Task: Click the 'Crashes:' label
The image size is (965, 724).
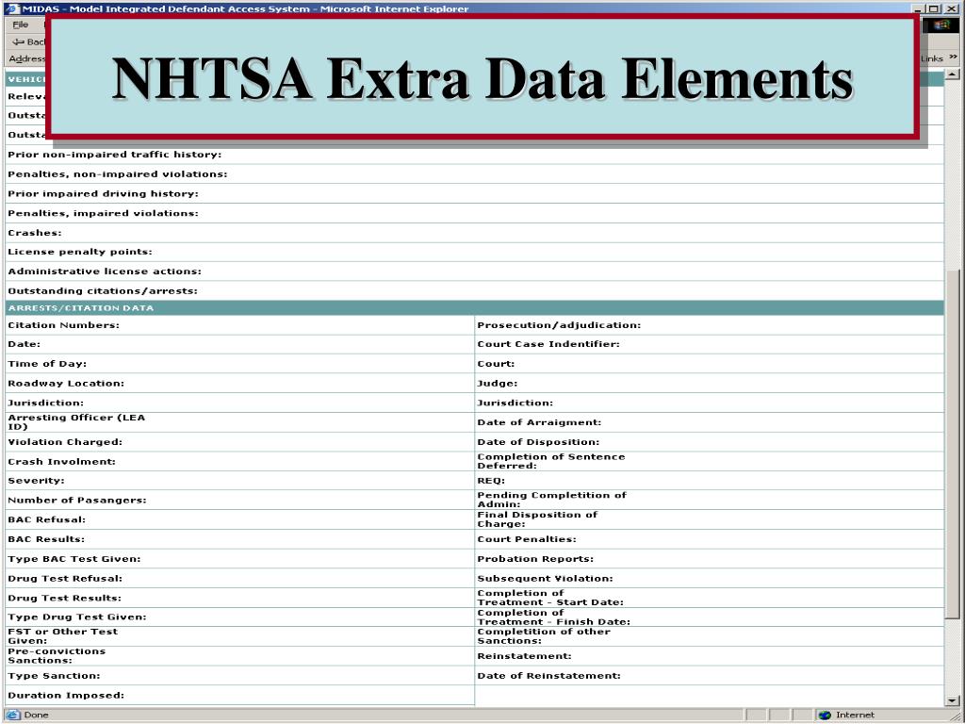Action: click(35, 233)
